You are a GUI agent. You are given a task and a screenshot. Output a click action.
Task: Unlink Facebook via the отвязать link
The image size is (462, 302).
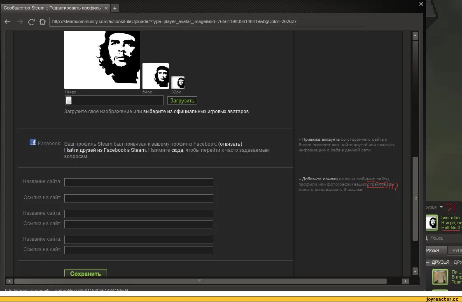click(x=230, y=144)
